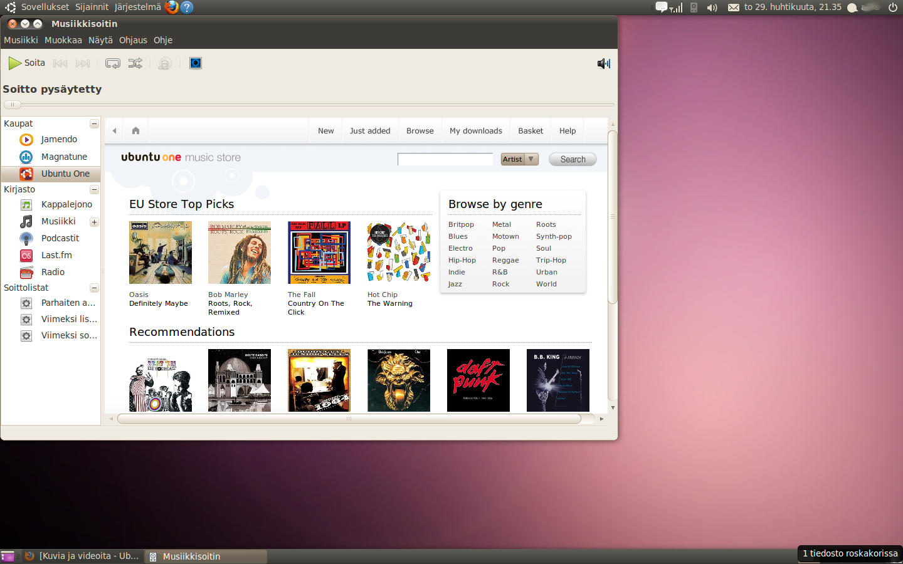Open Bob Marley Roots, Rock, Remixed cover
The image size is (903, 564).
[x=240, y=253]
